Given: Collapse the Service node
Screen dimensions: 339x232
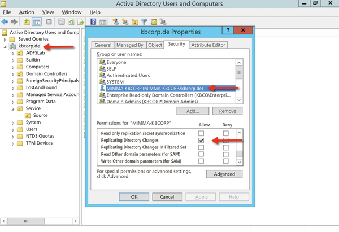Looking at the screenshot, I should pyautogui.click(x=13, y=109).
